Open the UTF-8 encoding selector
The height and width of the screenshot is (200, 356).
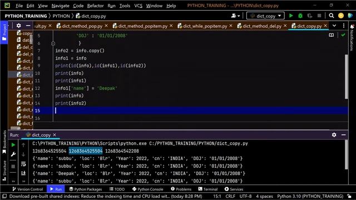coord(245,196)
